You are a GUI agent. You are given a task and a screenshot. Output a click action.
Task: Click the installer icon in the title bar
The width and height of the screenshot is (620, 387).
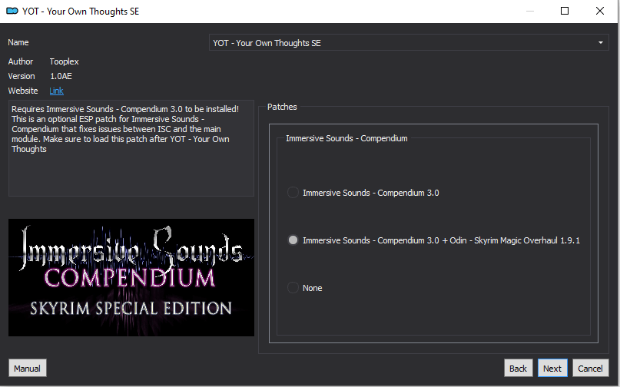[x=12, y=11]
